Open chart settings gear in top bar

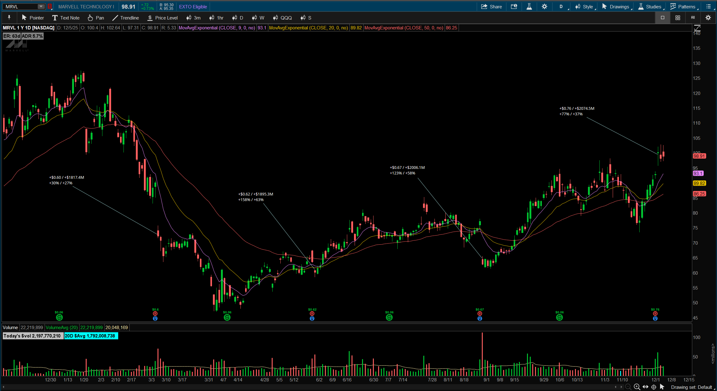pos(544,6)
